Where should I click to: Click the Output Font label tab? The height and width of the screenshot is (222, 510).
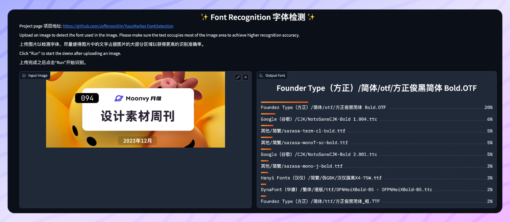click(272, 76)
